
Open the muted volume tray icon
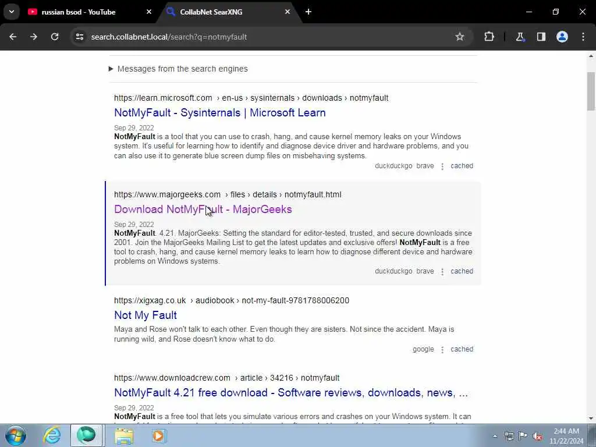pos(537,437)
